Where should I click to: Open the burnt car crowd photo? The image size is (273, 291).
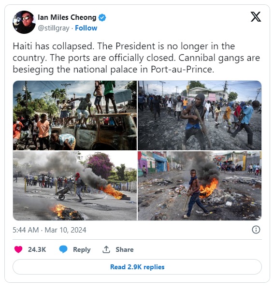coord(75,115)
